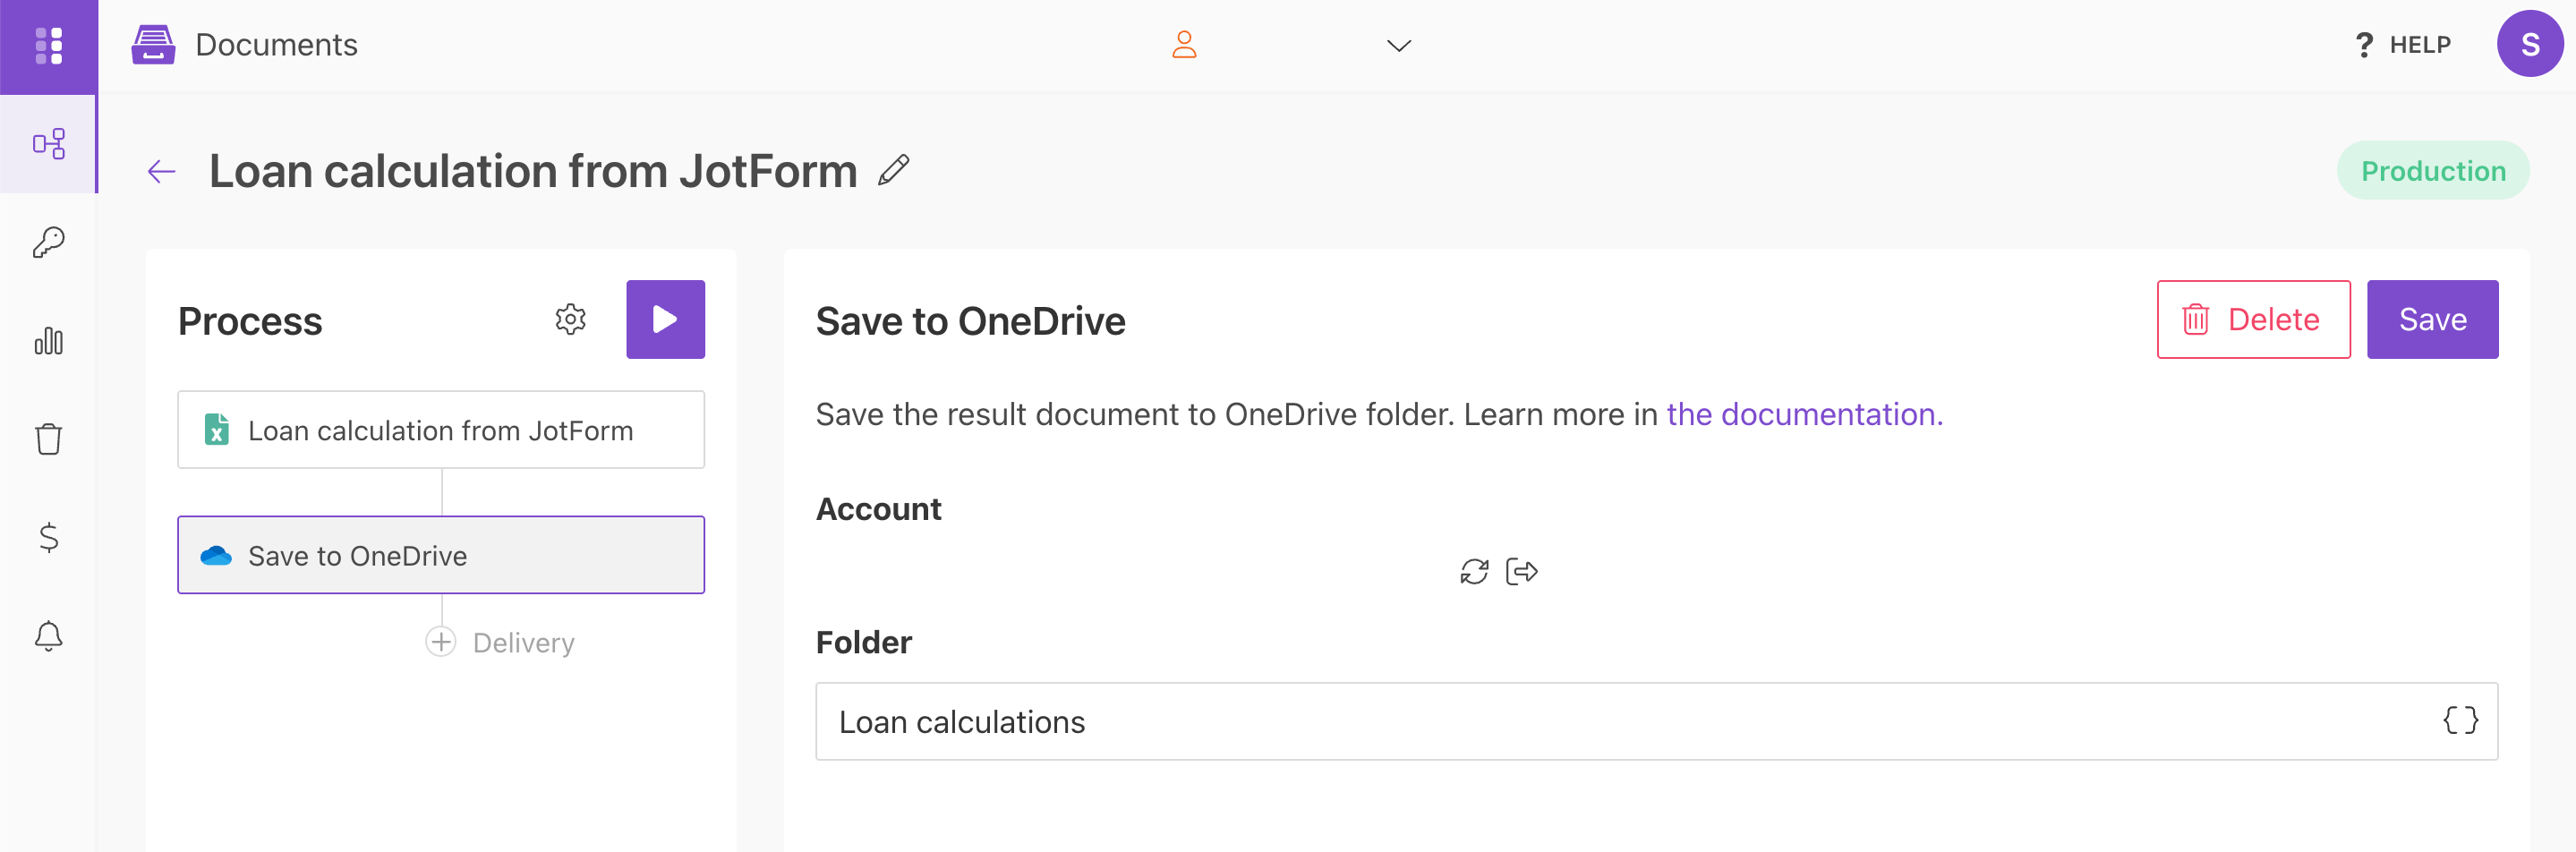Image resolution: width=2576 pixels, height=852 pixels.
Task: Open the notifications bell icon
Action: 49,635
